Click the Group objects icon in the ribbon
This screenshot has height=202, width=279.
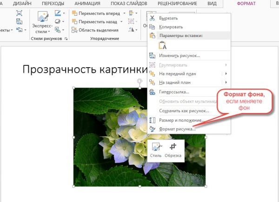(131, 21)
